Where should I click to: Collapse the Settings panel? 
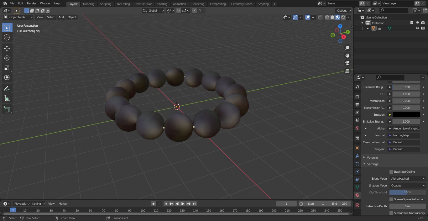pyautogui.click(x=373, y=164)
